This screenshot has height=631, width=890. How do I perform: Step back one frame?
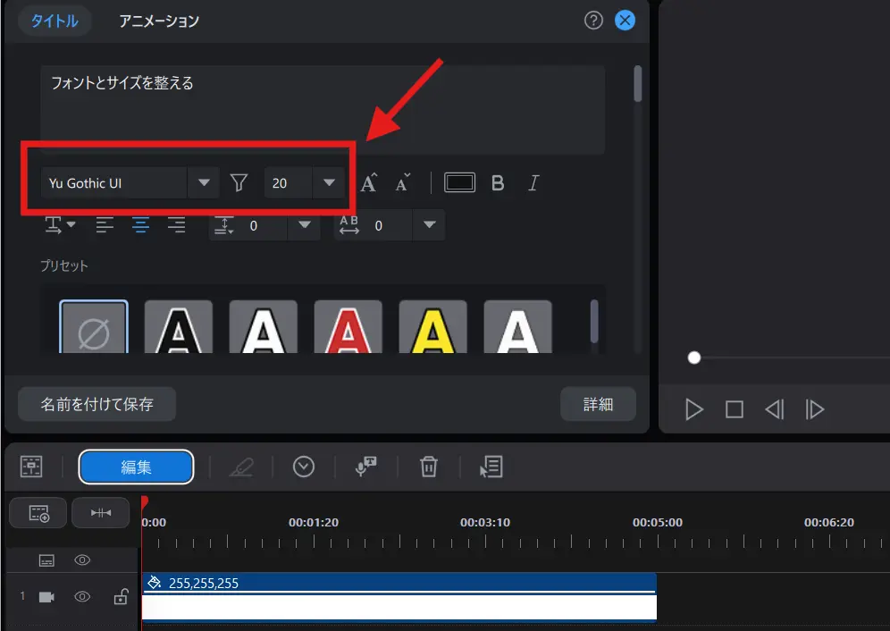775,409
